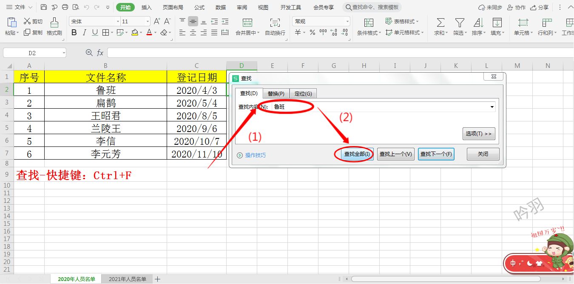Screen dimensions: 574x284
Task: Click the Redo arrow icon
Action: (97, 7)
